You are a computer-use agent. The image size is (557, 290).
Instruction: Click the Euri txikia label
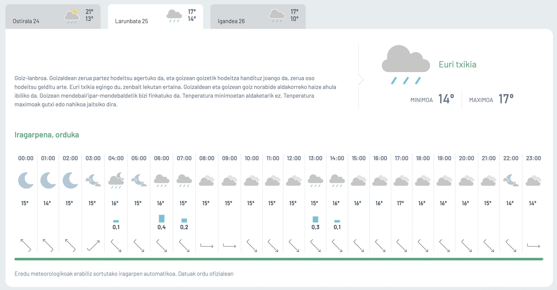[x=457, y=64]
